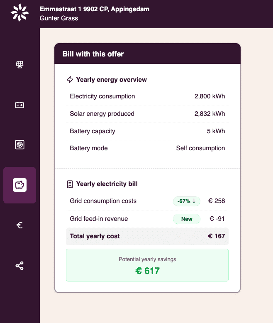Click the Potential yearly savings box
This screenshot has width=273, height=323.
point(147,265)
